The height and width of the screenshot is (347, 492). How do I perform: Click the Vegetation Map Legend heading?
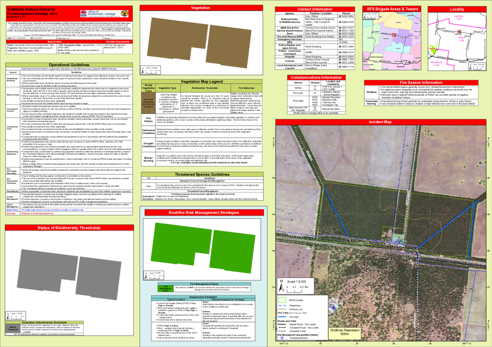tap(202, 82)
